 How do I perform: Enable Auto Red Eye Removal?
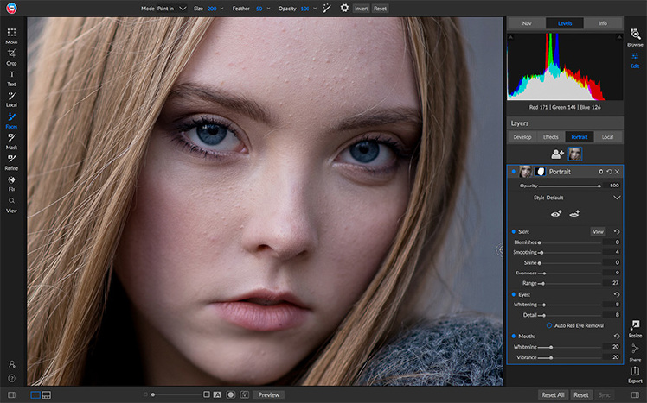pyautogui.click(x=549, y=325)
